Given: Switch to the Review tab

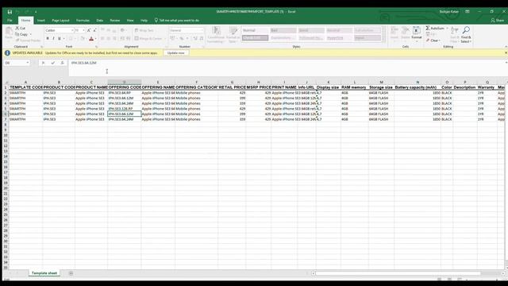Looking at the screenshot, I should pos(114,21).
